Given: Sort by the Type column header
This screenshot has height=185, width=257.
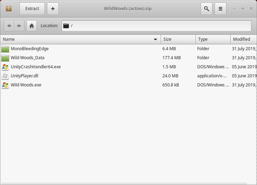Looking at the screenshot, I should coord(213,39).
